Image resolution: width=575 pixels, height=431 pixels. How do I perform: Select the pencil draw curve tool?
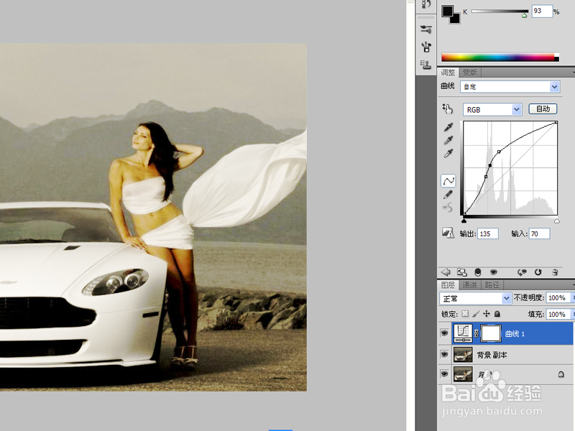click(448, 195)
